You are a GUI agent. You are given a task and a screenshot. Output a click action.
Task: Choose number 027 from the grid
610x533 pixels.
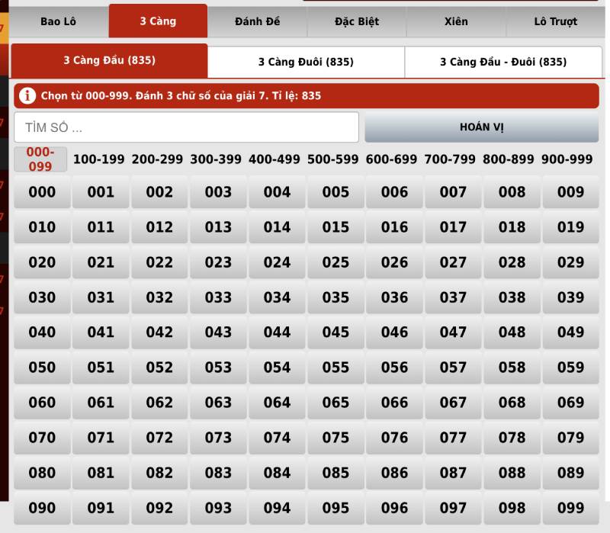[x=453, y=262]
